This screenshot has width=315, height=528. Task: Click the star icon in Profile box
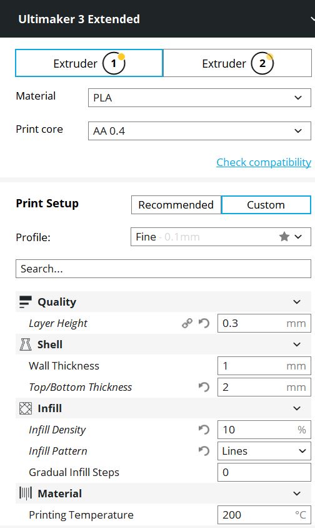tap(284, 237)
